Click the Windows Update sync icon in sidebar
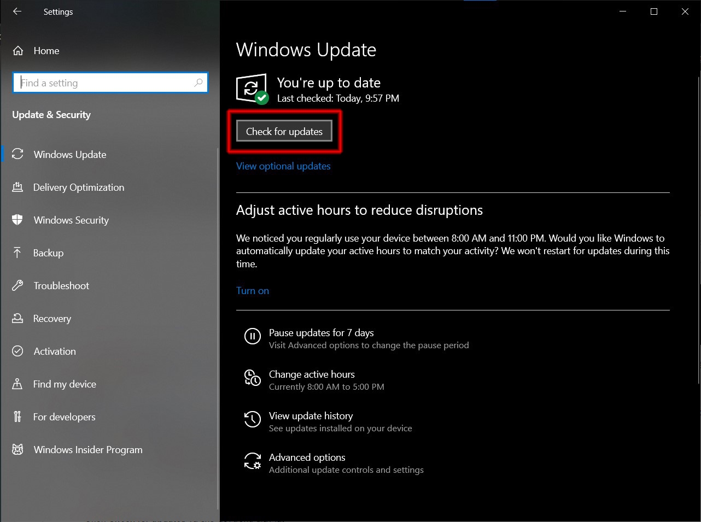 pyautogui.click(x=17, y=154)
